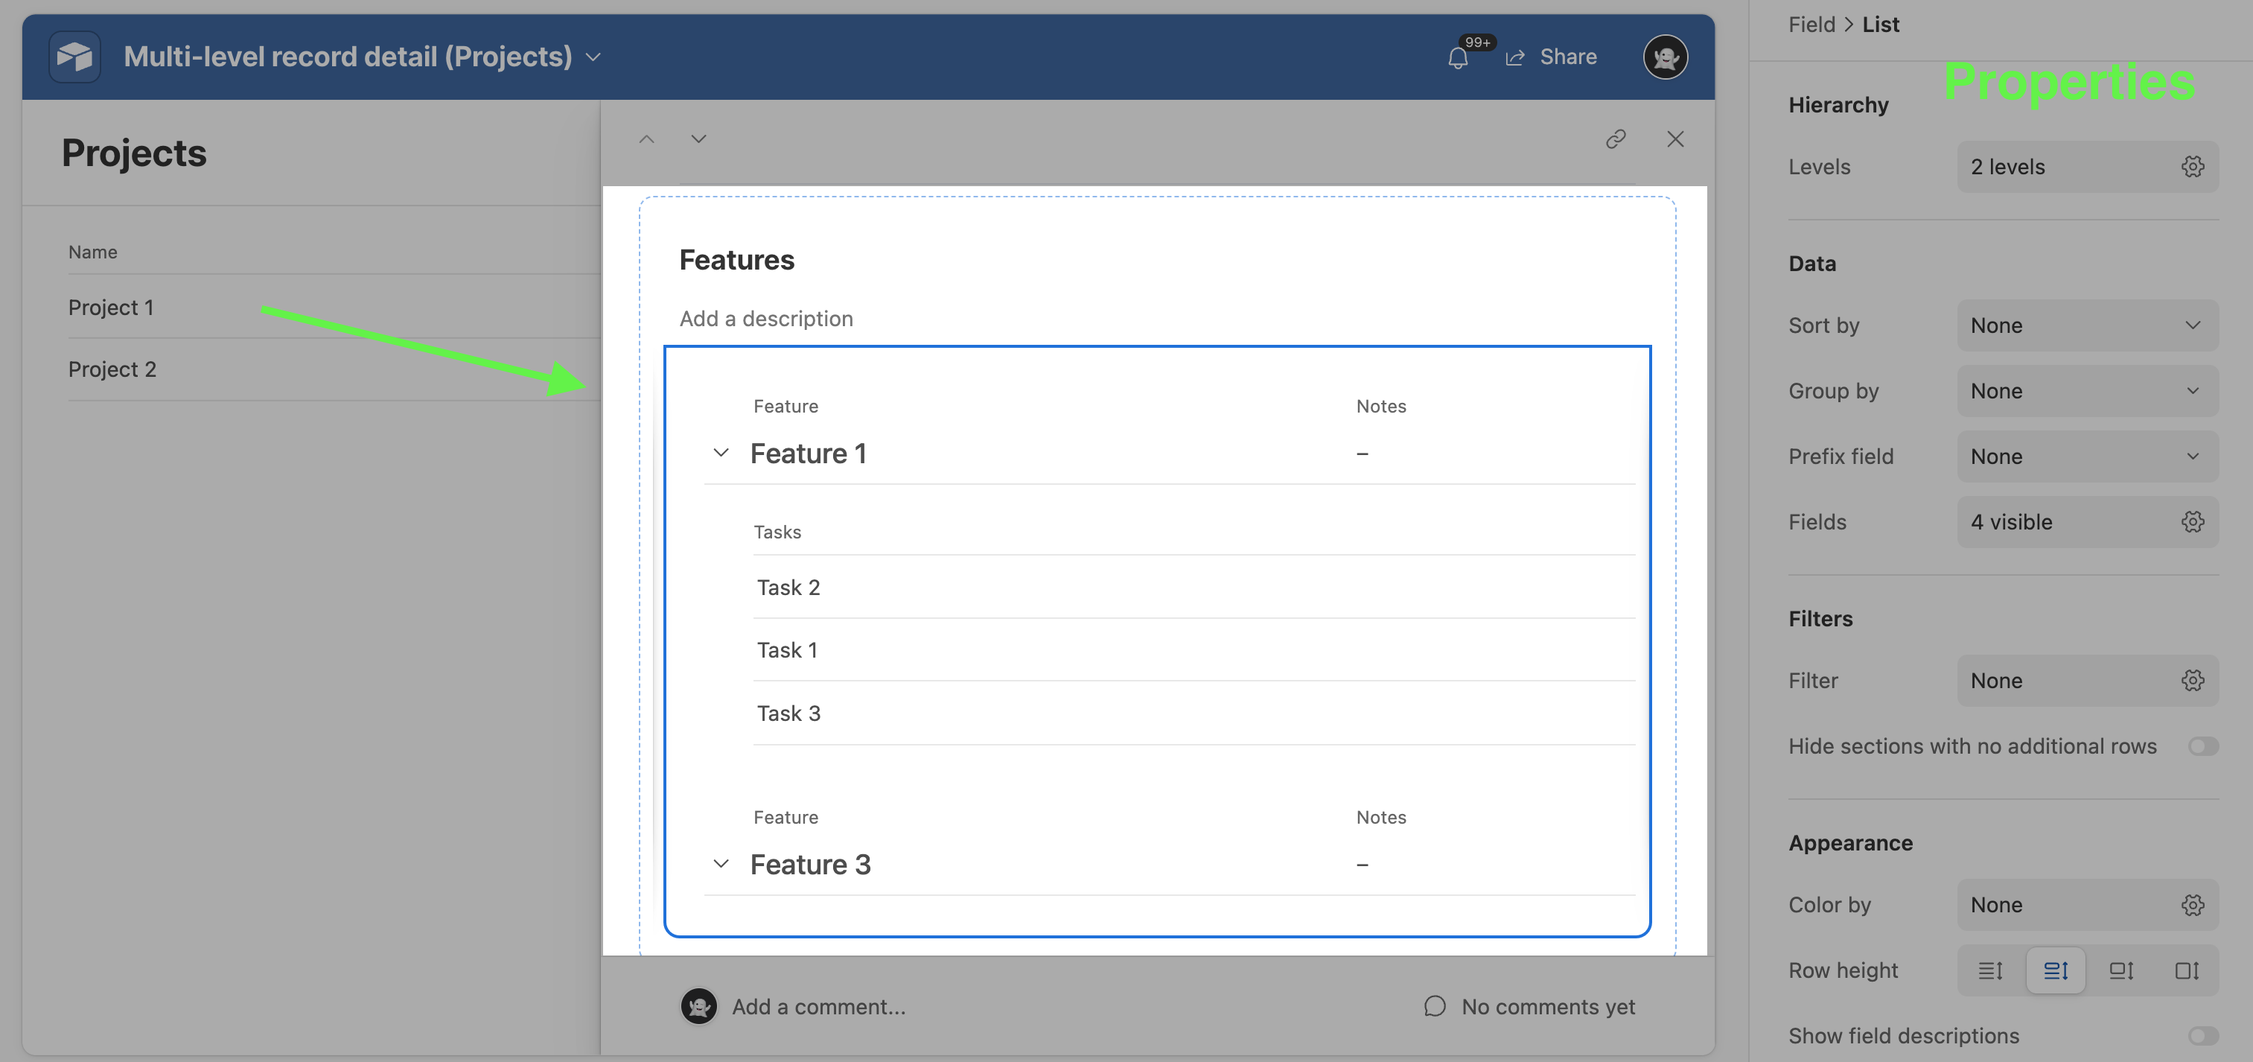
Task: Set row height to tall
Action: tap(2121, 970)
